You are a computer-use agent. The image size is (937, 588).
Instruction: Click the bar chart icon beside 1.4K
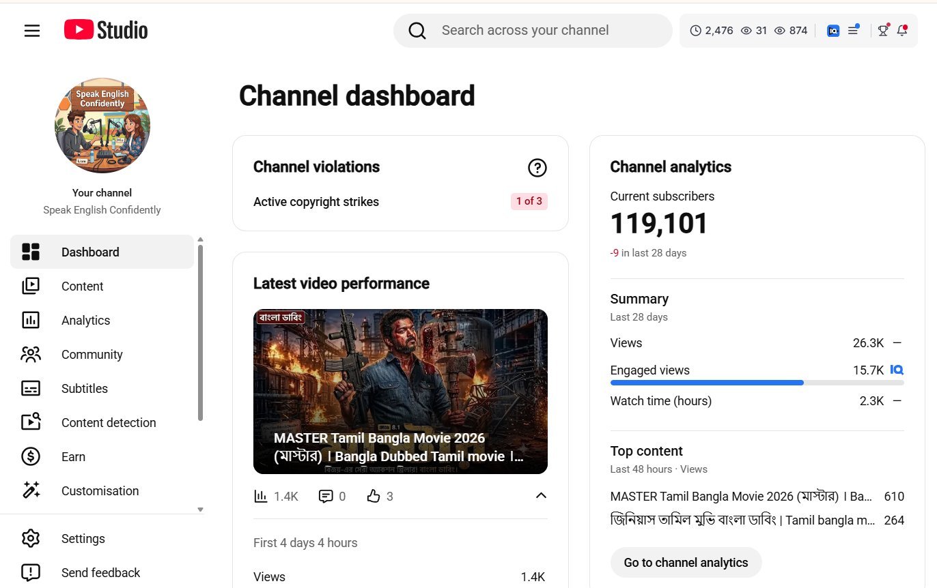[260, 496]
